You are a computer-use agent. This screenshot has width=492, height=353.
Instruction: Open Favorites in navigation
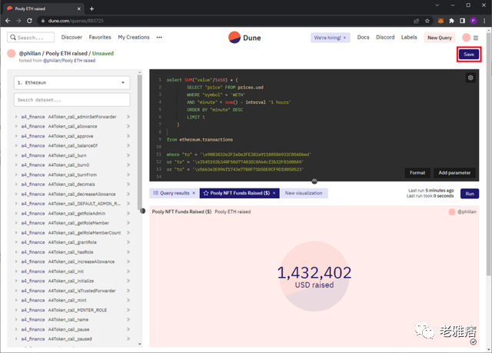(x=100, y=38)
